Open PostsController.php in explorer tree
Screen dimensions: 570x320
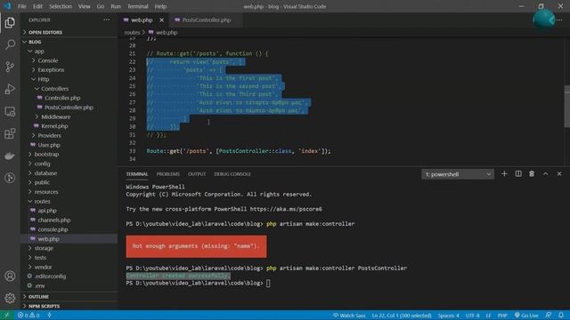tap(69, 108)
